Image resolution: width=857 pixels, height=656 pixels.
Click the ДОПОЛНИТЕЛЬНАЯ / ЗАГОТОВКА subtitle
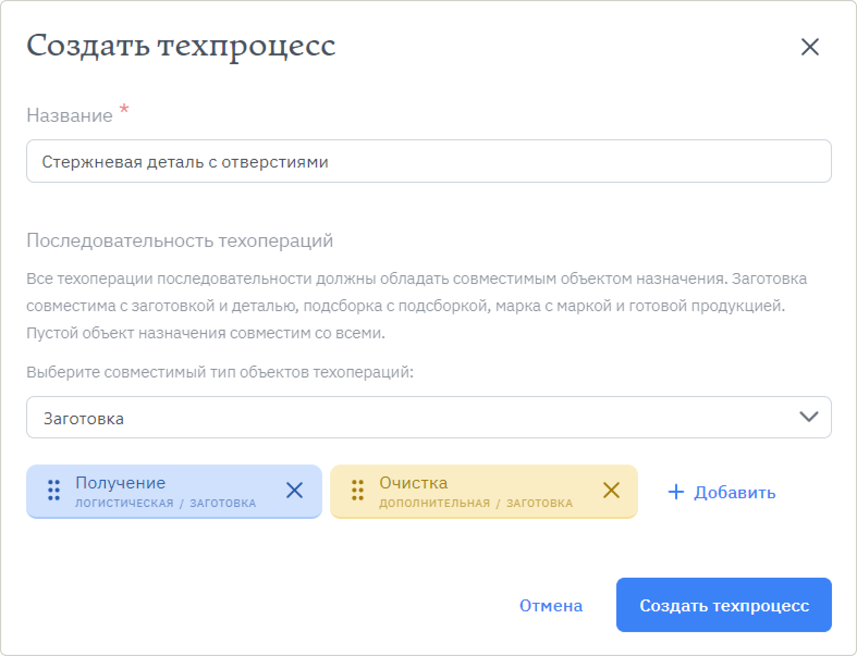[476, 503]
